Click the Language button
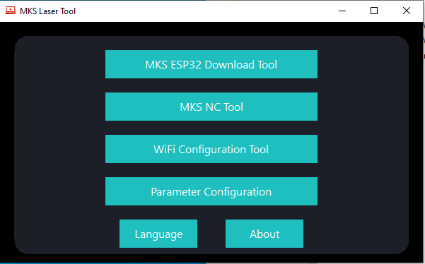Viewport: 425px width, 264px height. pos(158,234)
